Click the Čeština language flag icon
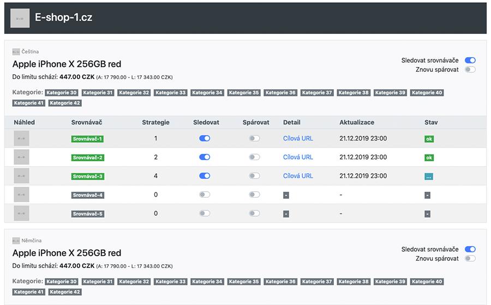Screen dimensions: 491x305 pos(16,52)
